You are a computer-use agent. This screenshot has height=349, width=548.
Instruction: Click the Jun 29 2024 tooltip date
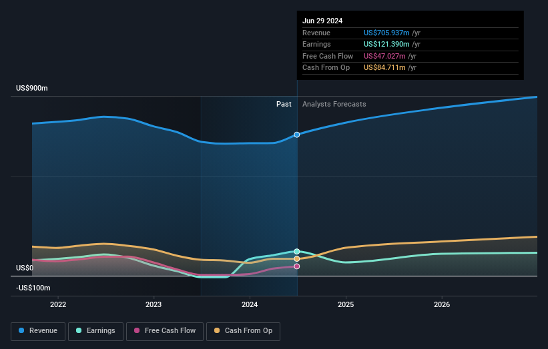(322, 21)
